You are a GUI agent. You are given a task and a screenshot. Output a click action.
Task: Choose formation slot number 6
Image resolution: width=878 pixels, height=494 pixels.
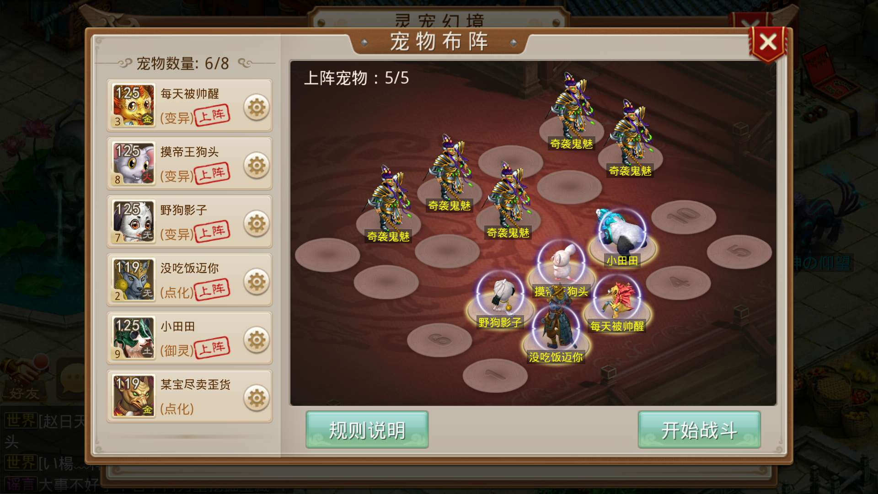click(x=439, y=340)
